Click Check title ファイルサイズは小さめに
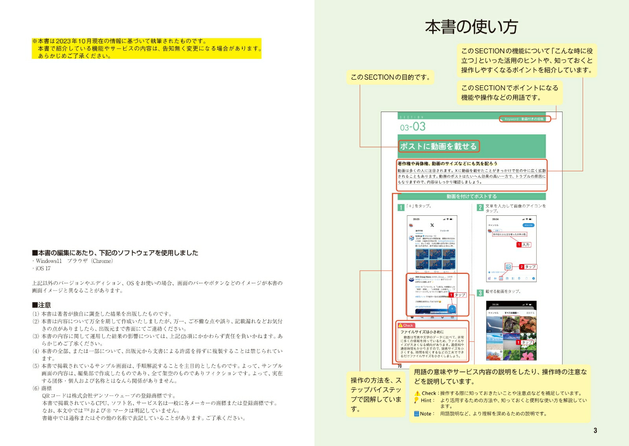The width and height of the screenshot is (629, 446). point(422,332)
